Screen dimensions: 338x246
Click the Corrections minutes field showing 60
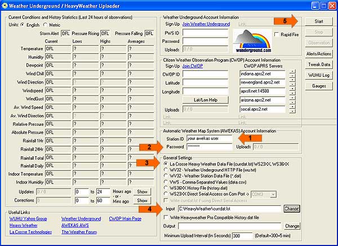tap(103, 201)
